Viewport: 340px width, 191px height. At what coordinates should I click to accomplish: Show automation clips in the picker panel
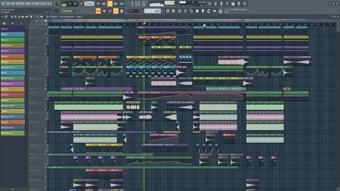[x=21, y=23]
